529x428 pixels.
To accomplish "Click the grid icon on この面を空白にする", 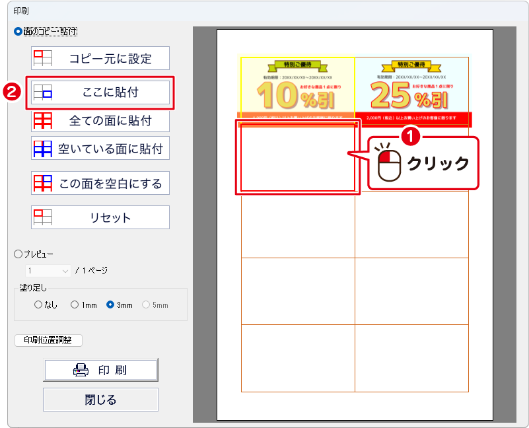I will [43, 182].
